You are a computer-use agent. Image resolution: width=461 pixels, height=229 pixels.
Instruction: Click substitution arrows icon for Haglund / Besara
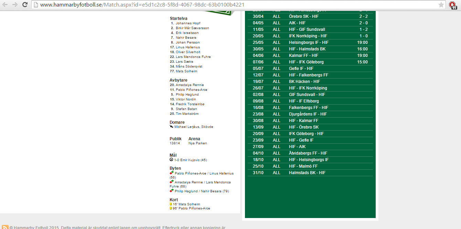(x=172, y=191)
